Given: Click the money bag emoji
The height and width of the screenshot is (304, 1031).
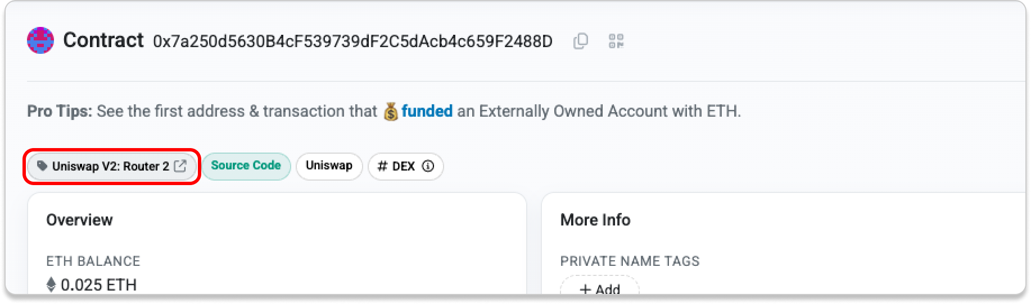Looking at the screenshot, I should click(390, 112).
